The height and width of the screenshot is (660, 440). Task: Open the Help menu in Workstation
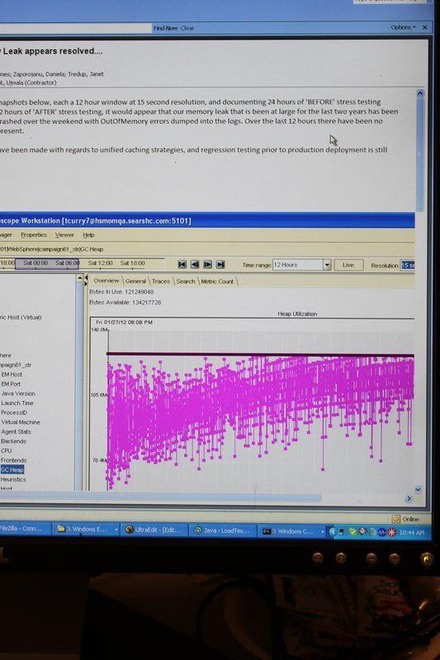(88, 235)
